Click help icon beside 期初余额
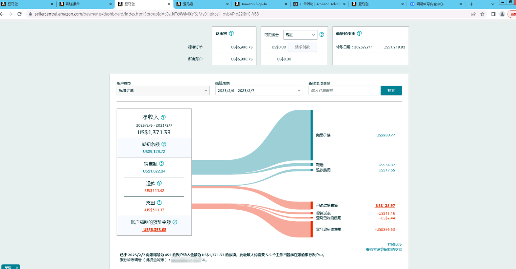 (164, 144)
